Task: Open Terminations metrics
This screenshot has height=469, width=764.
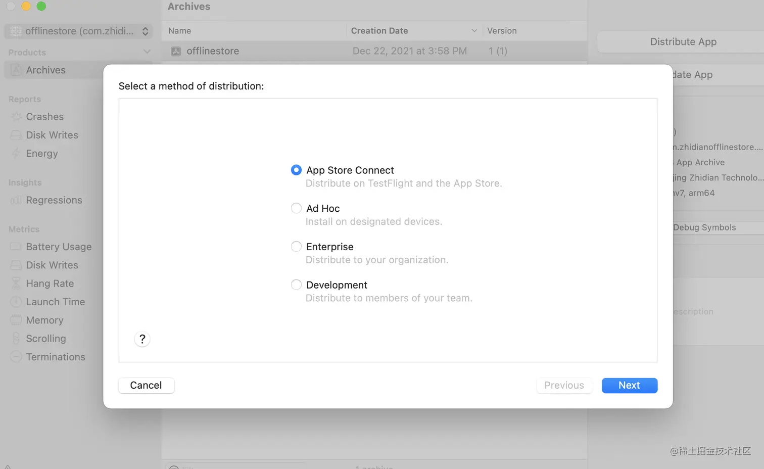Action: click(56, 357)
